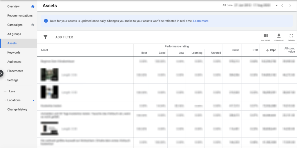This screenshot has width=297, height=148.
Task: Click the Assets page title
Action: tap(50, 6)
